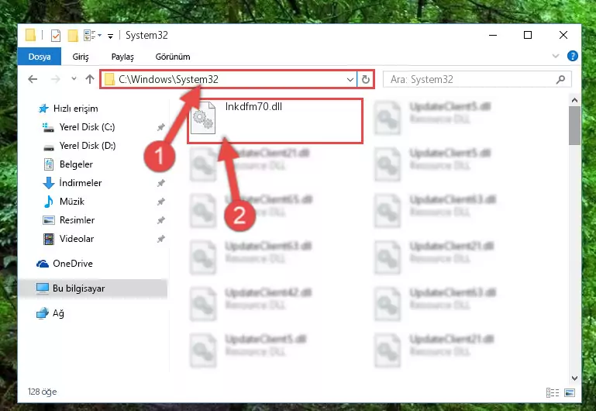Click the New folder icon in title bar
The height and width of the screenshot is (411, 596).
[72, 36]
